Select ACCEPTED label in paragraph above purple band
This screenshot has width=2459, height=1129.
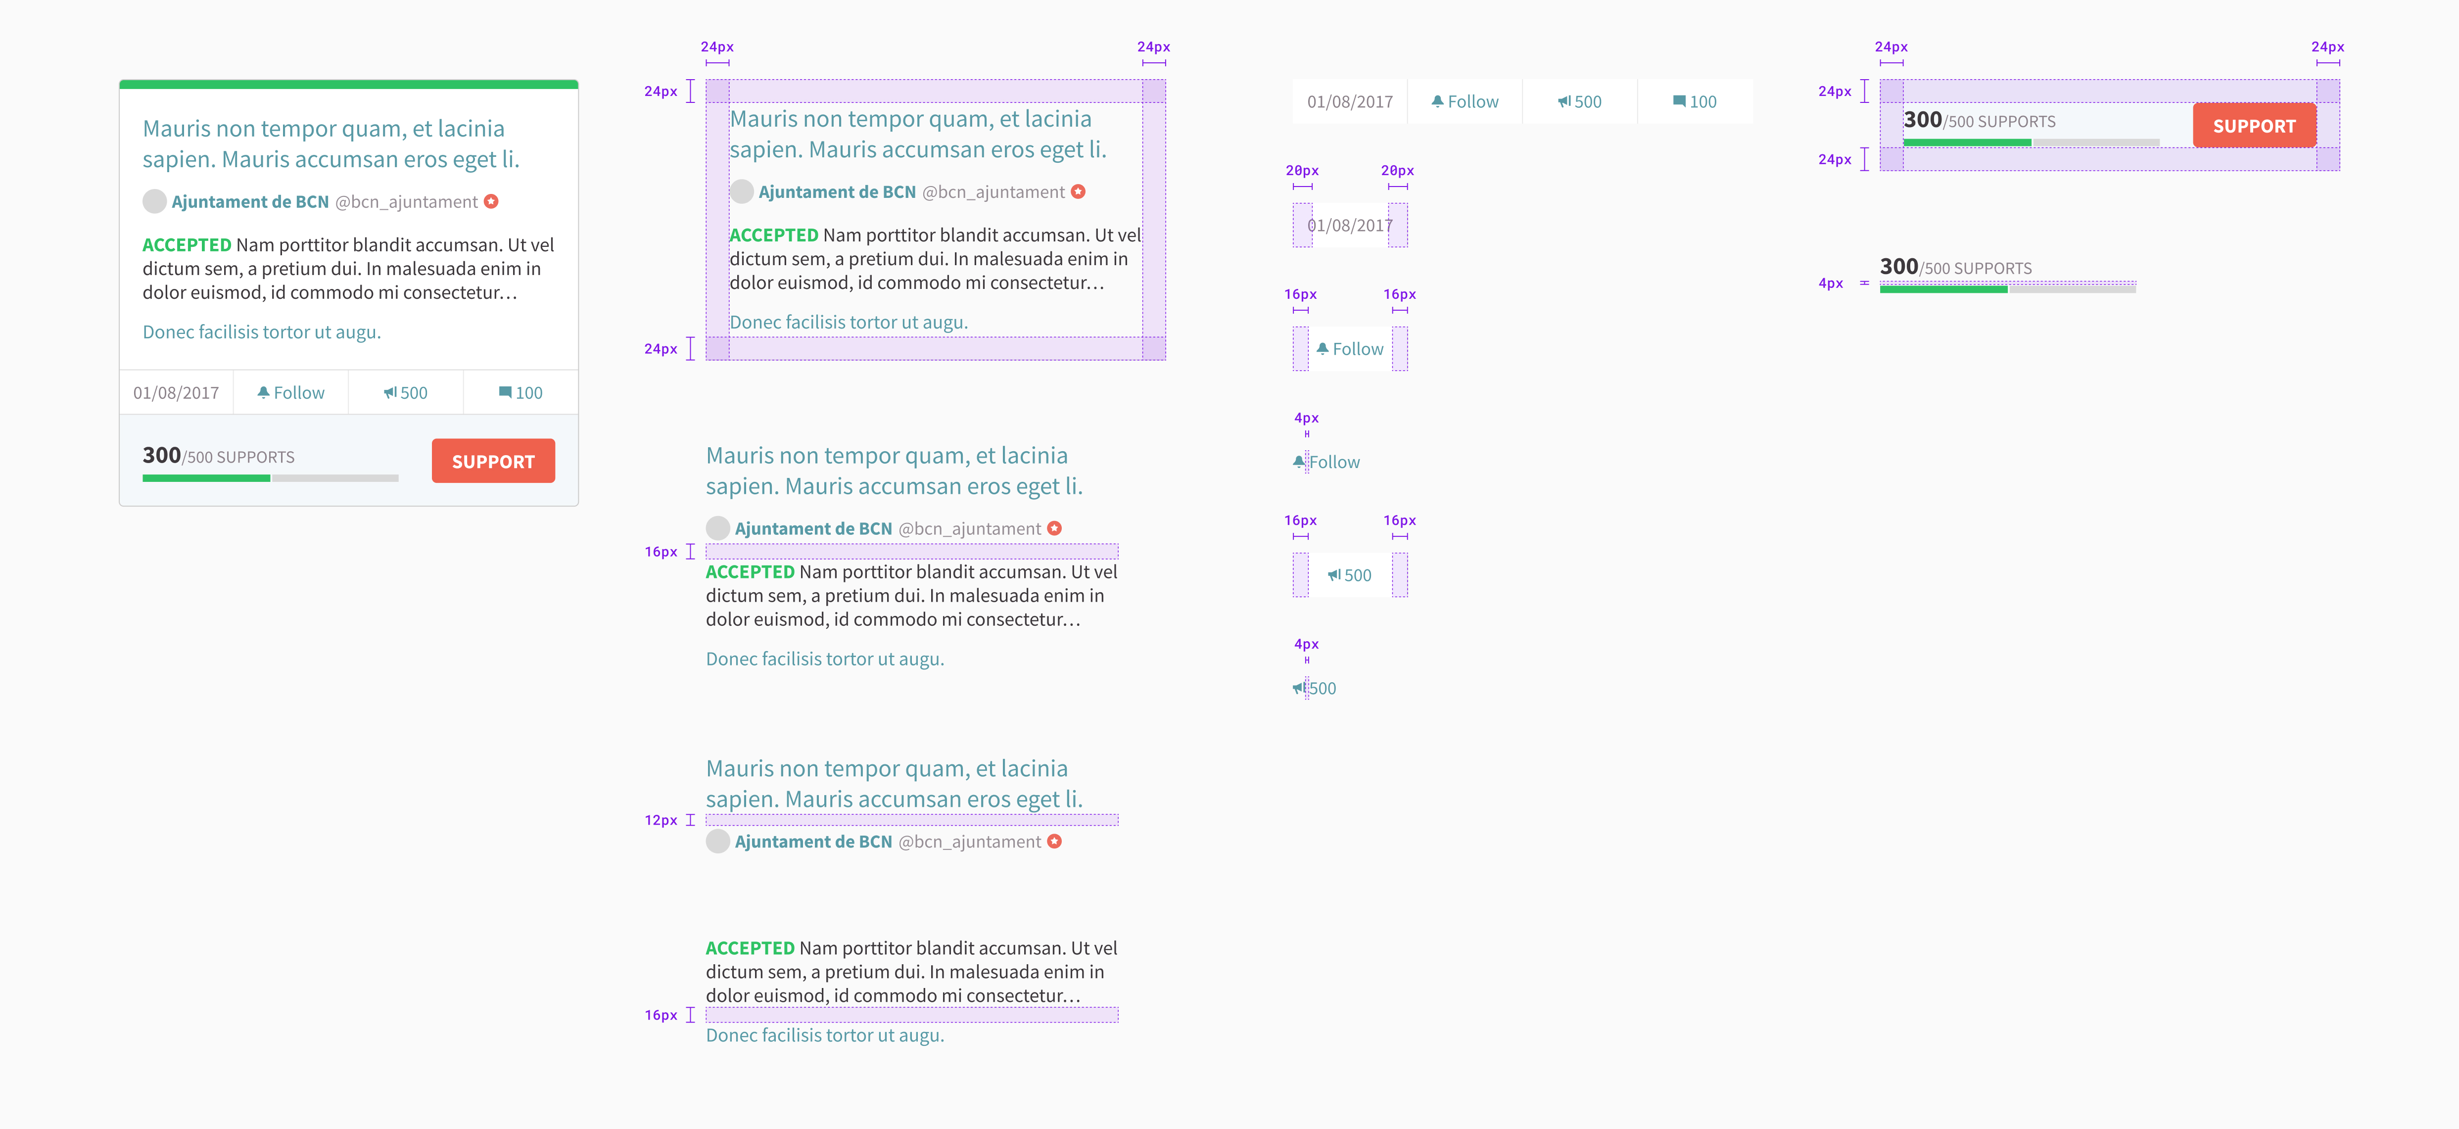[x=750, y=948]
